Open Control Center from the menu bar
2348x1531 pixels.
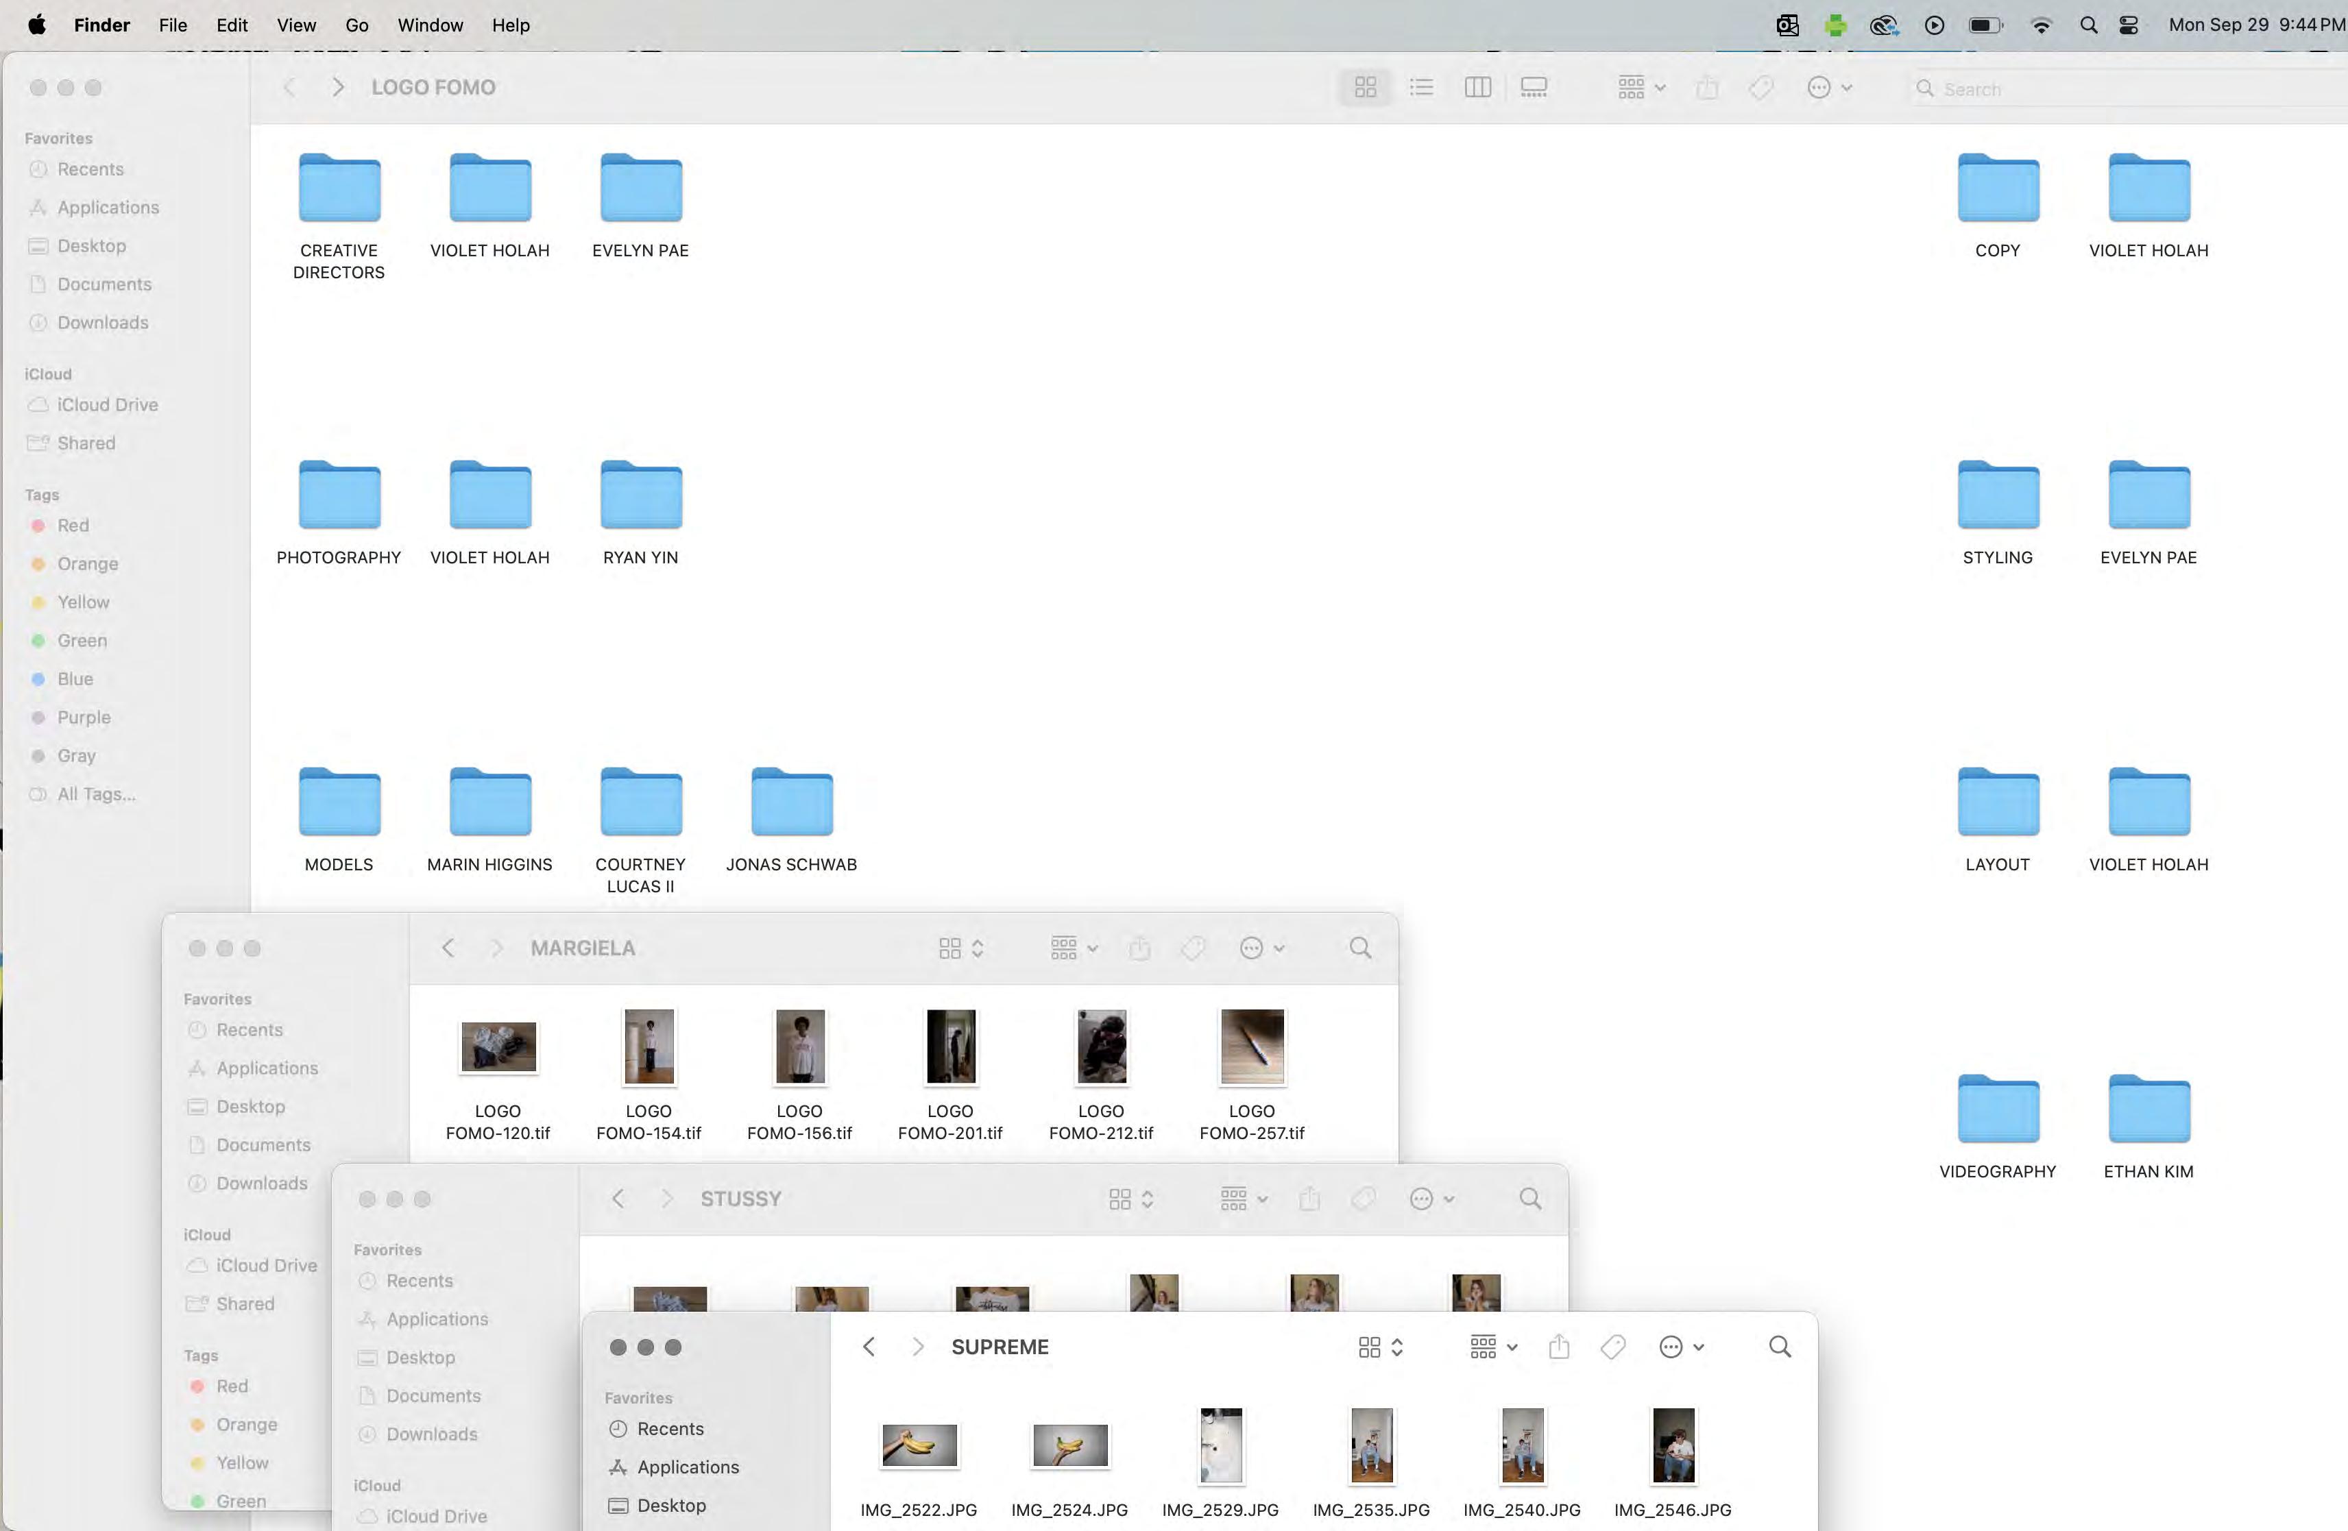click(2129, 25)
